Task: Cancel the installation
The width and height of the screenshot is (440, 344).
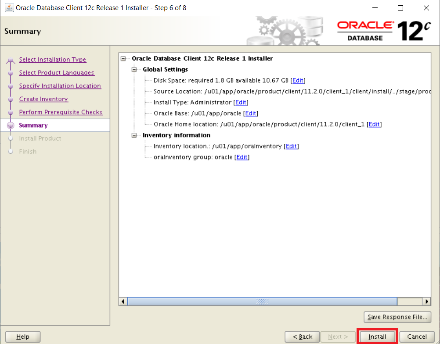Action: pos(416,337)
